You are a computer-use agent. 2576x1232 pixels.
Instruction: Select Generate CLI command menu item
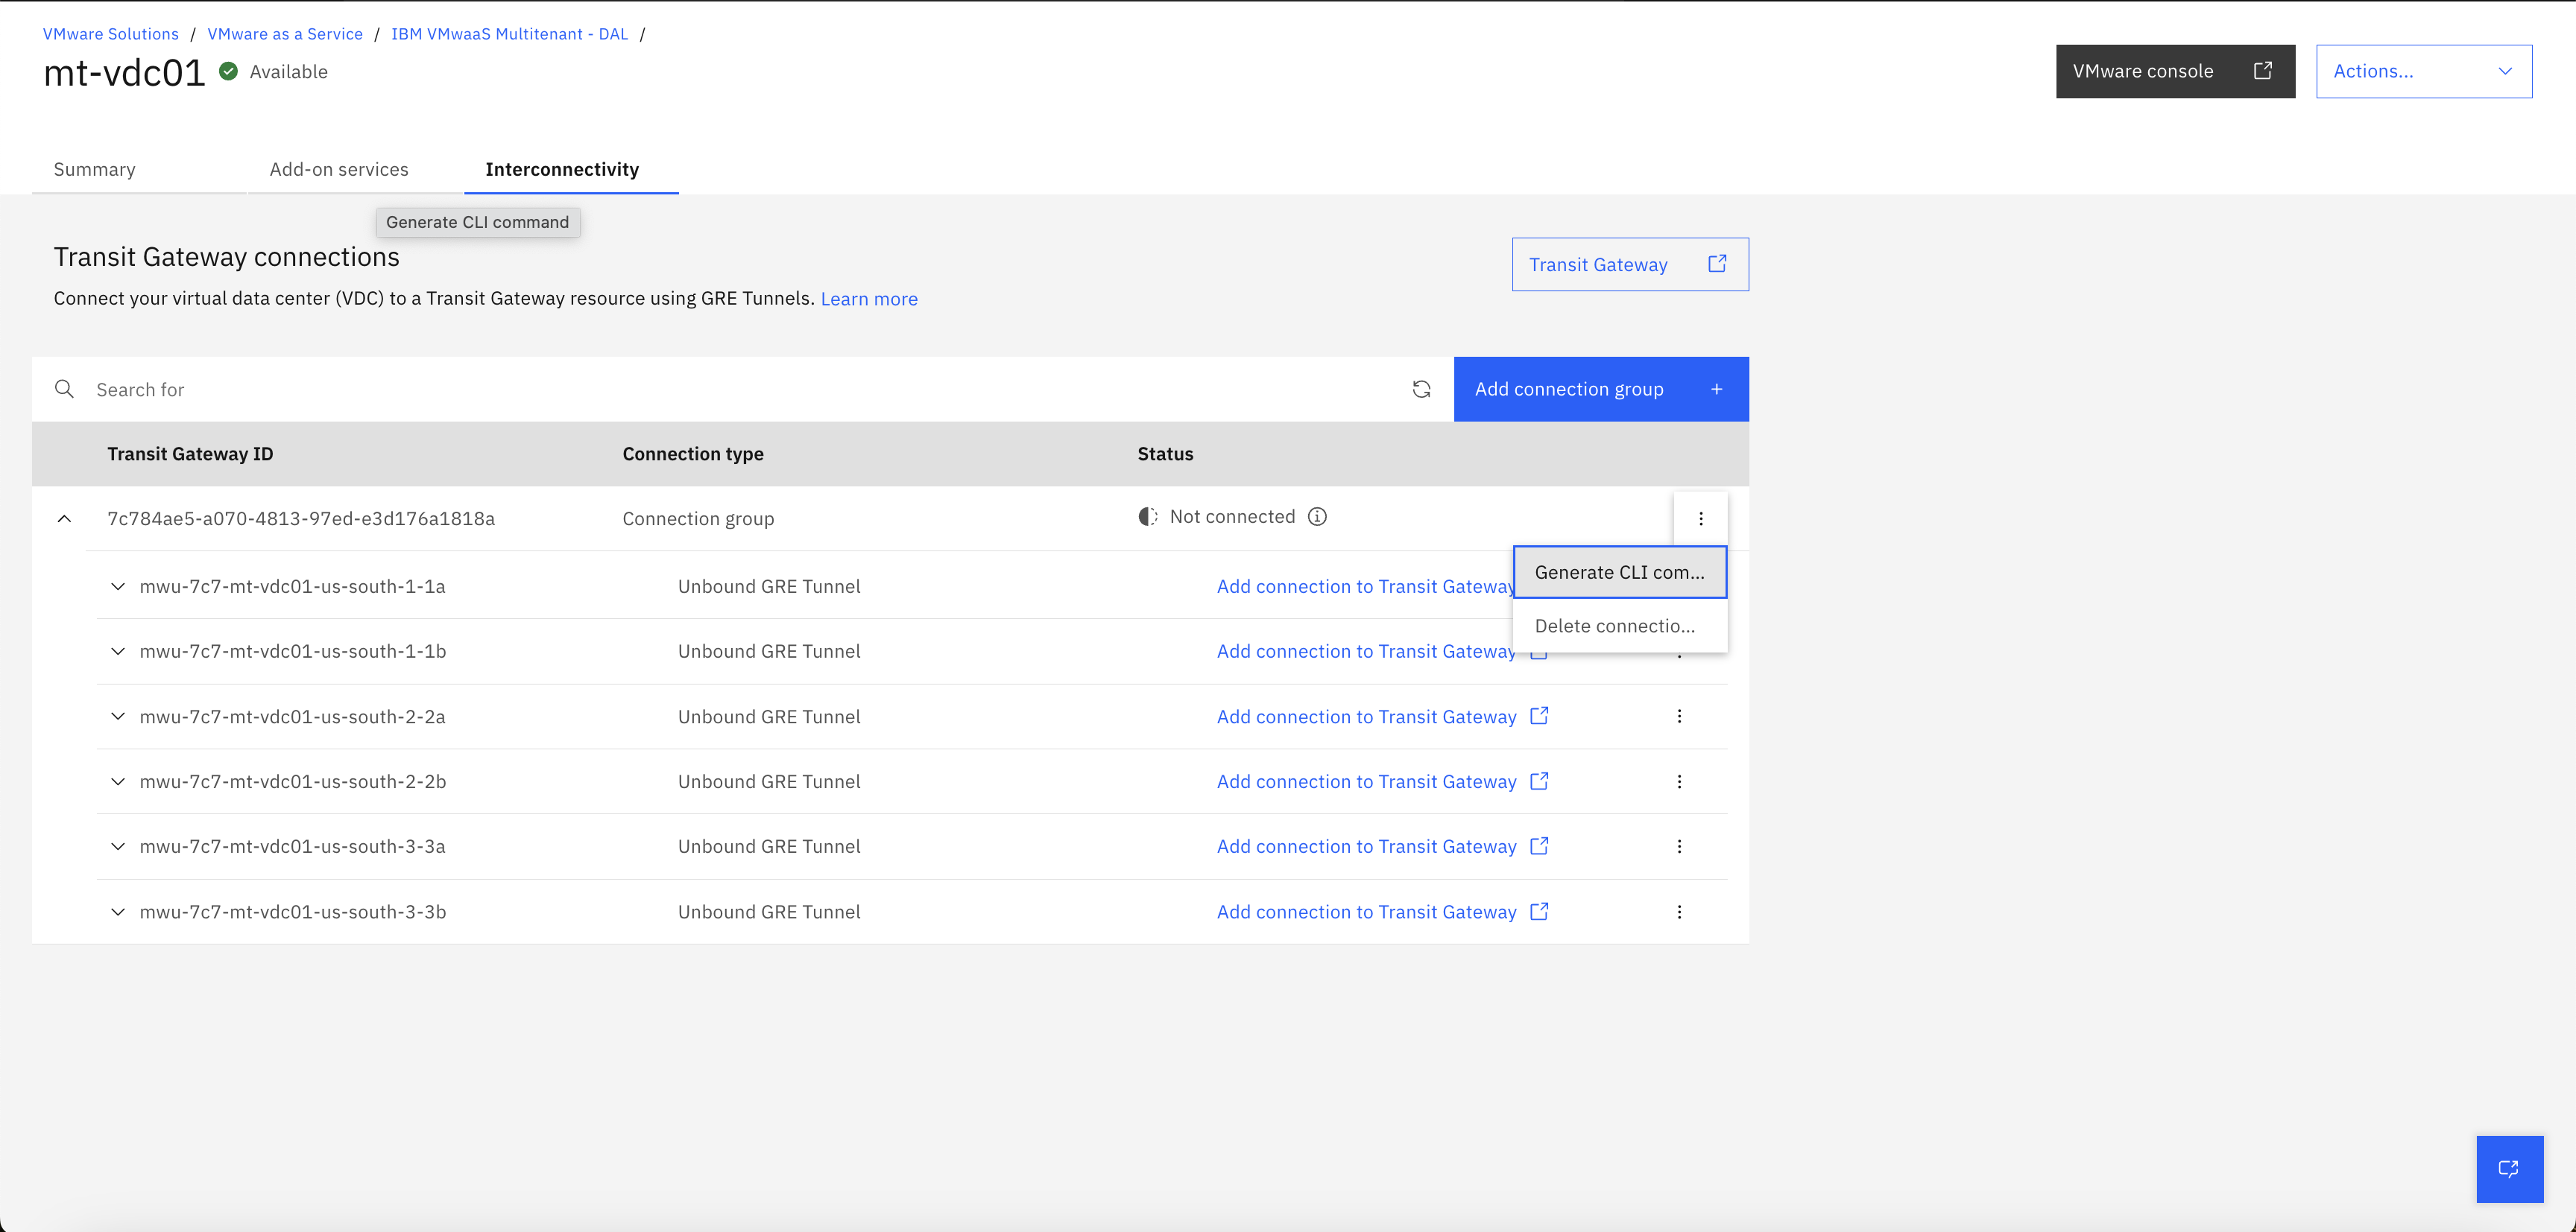[x=1619, y=573]
